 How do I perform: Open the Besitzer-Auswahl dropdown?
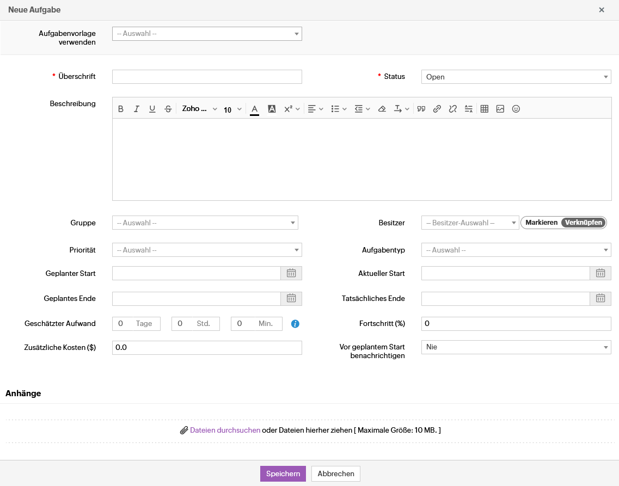(470, 223)
